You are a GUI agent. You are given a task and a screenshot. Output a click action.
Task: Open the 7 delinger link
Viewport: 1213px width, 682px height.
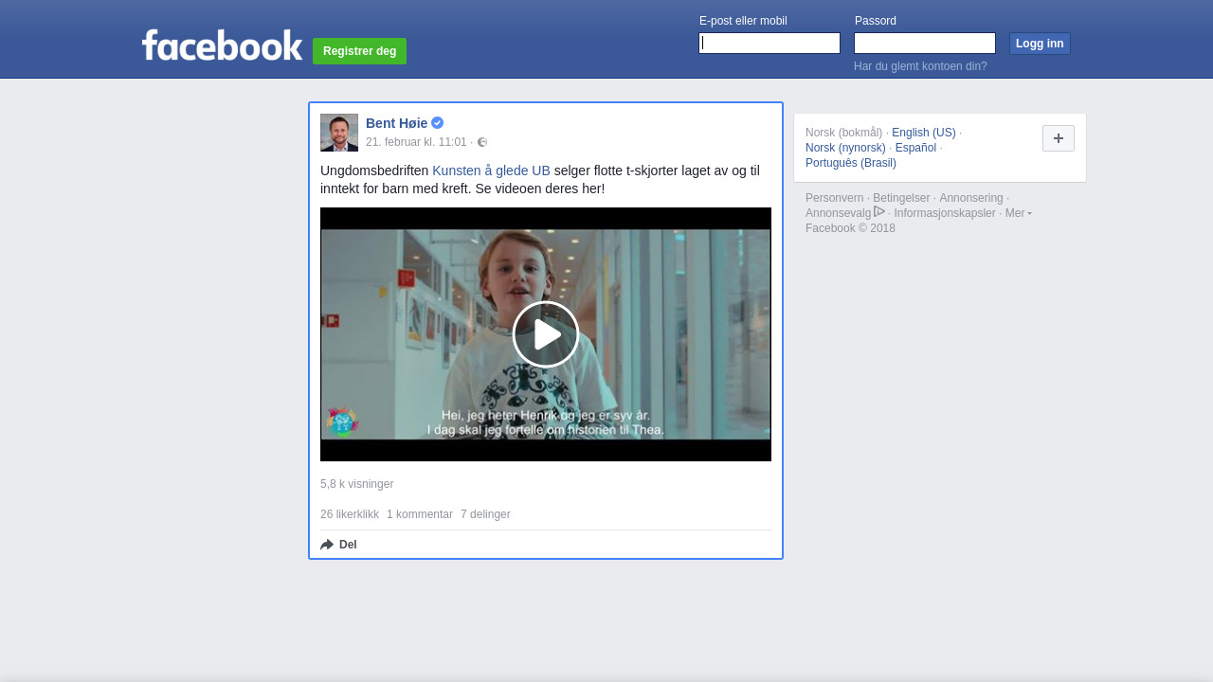click(485, 514)
